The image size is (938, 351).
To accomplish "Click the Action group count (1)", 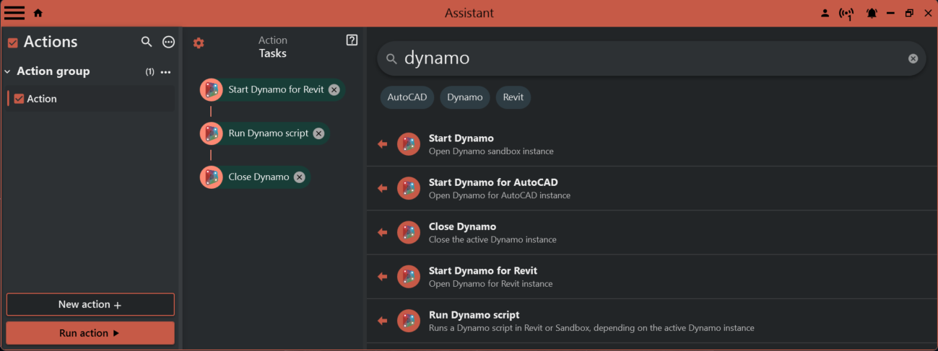I will [x=149, y=72].
